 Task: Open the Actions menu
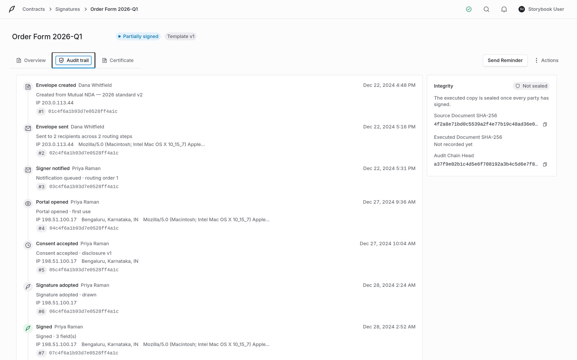[x=546, y=60]
